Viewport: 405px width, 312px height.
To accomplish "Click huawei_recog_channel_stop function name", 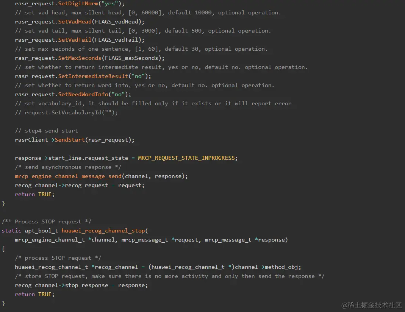I will pyautogui.click(x=103, y=231).
